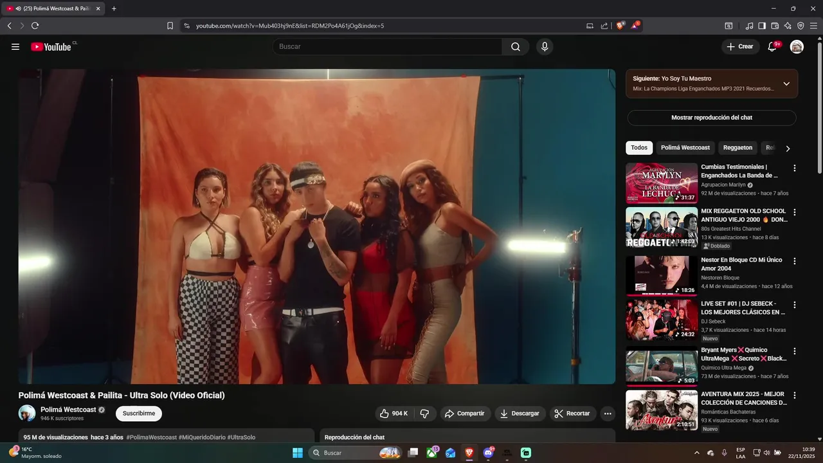This screenshot has width=823, height=463.
Task: Click Recortar to clip the video
Action: [572, 413]
